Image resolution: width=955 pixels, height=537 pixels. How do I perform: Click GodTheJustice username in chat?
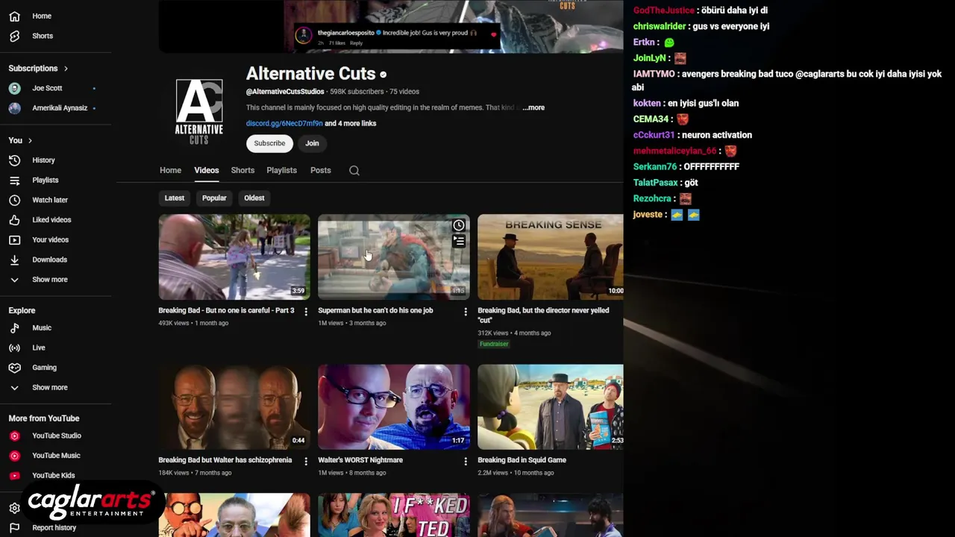(664, 10)
